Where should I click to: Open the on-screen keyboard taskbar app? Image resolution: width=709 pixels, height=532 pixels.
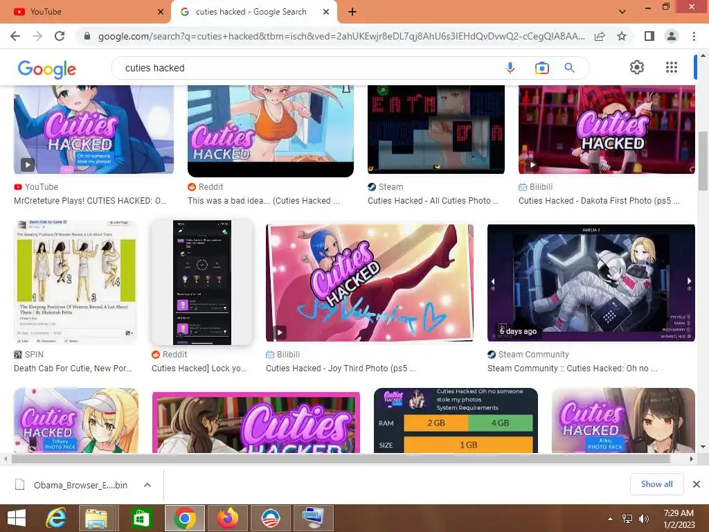coord(314,518)
